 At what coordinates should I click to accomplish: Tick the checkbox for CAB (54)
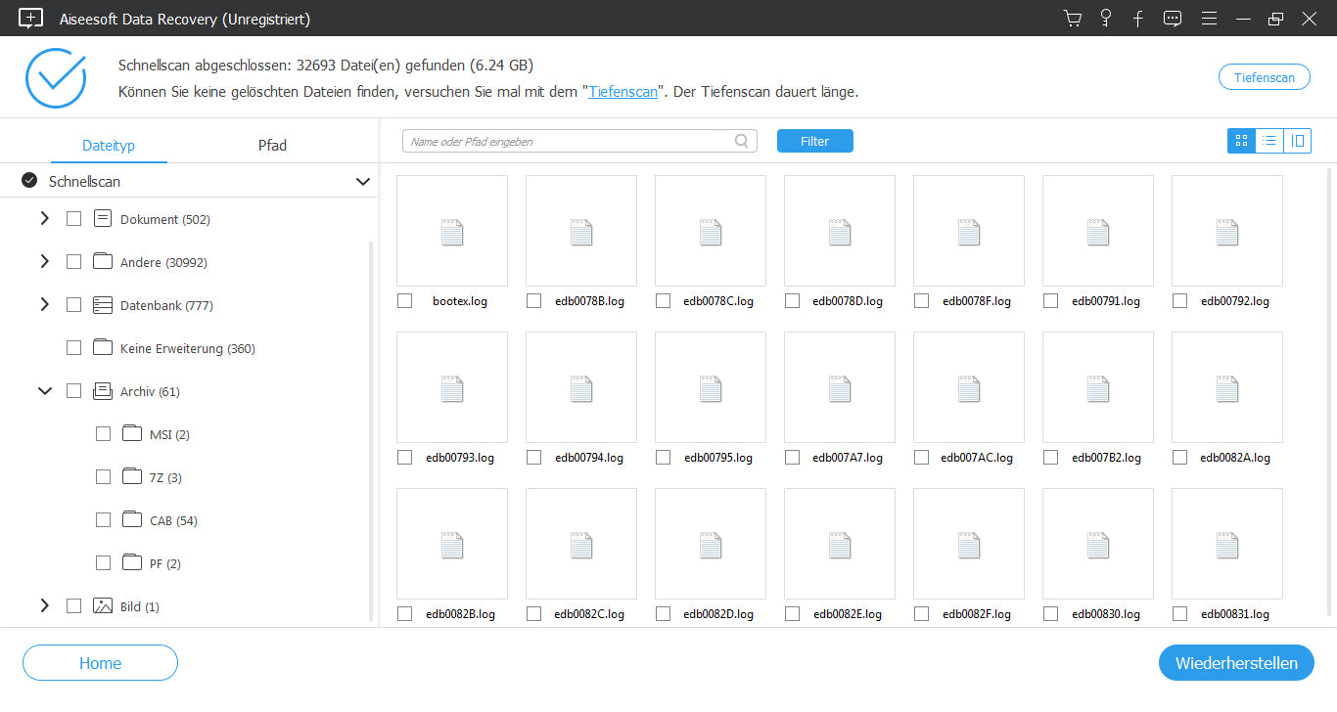pos(103,519)
